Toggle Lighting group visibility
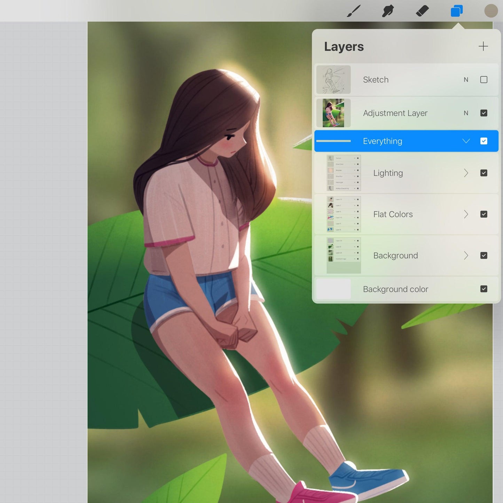Image resolution: width=503 pixels, height=503 pixels. [x=484, y=173]
